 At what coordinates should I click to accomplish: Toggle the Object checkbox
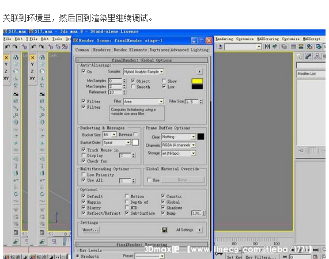click(133, 81)
